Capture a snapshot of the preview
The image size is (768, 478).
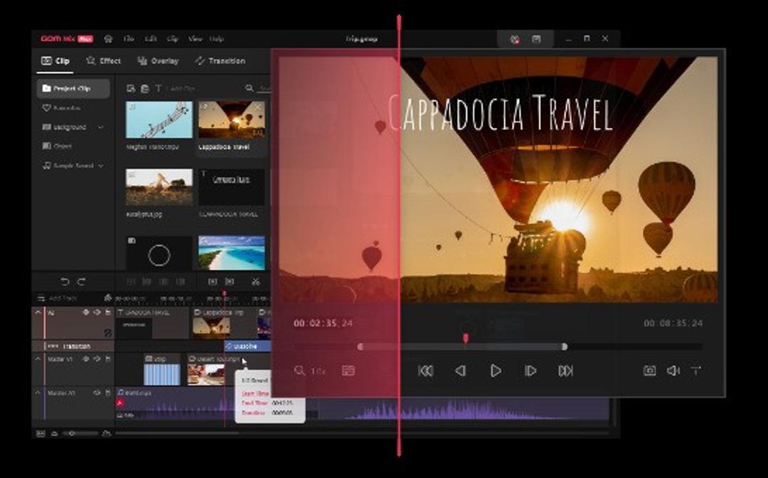pos(649,371)
